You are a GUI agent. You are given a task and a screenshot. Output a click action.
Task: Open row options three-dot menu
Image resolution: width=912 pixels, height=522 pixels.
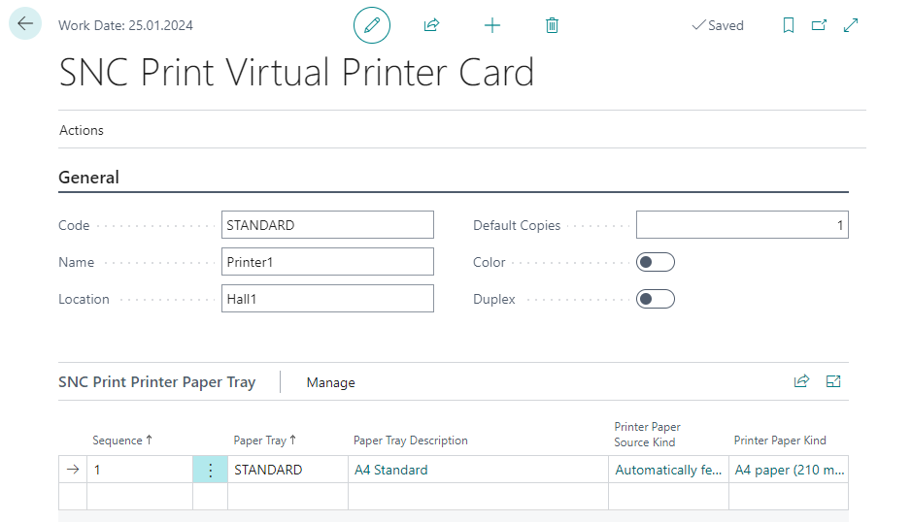tap(210, 470)
